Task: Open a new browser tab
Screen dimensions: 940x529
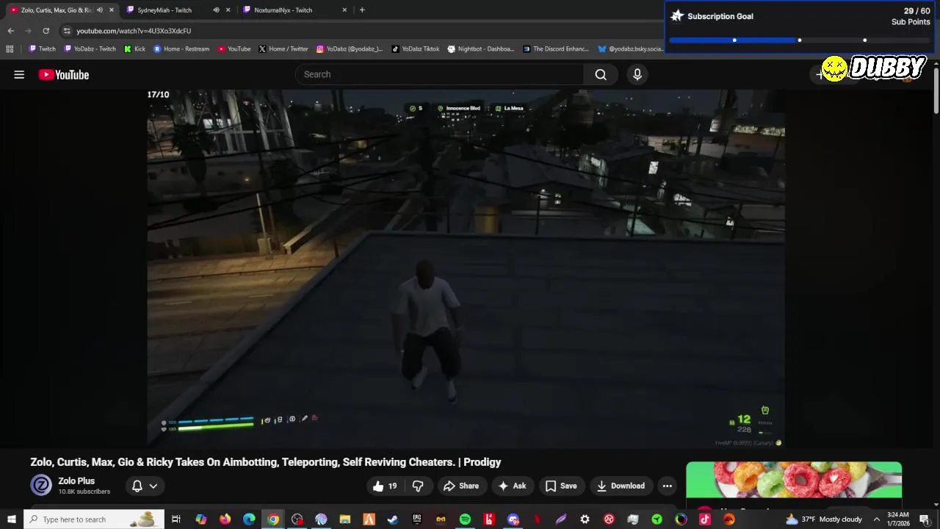Action: click(362, 10)
